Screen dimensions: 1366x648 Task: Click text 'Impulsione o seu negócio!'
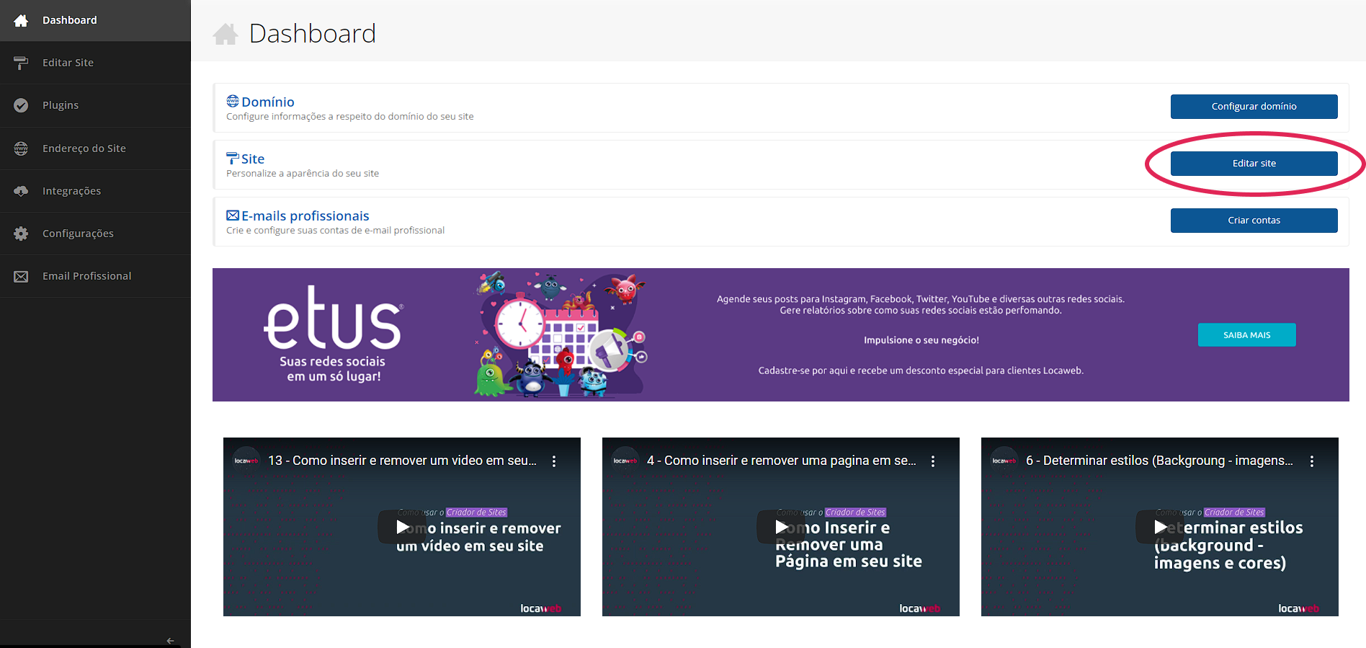(921, 340)
